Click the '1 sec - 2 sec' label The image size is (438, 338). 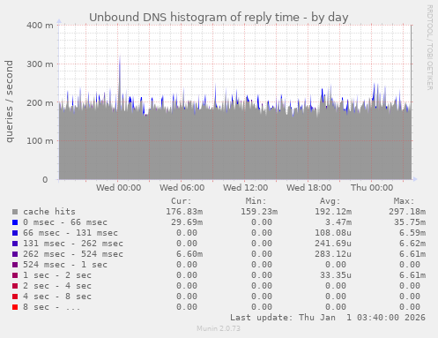(57, 275)
